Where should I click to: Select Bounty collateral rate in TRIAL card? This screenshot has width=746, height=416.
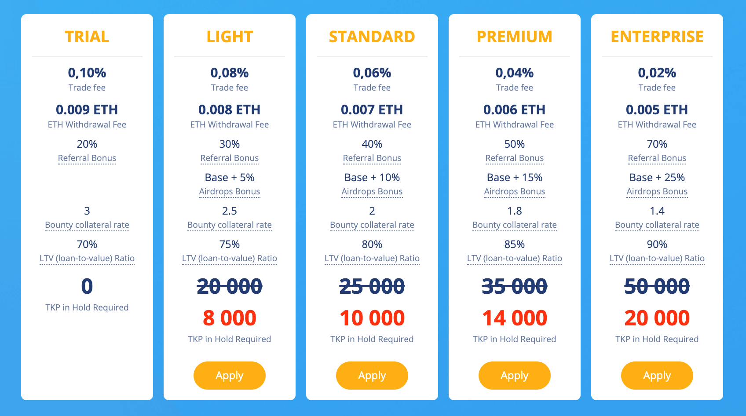pyautogui.click(x=87, y=225)
